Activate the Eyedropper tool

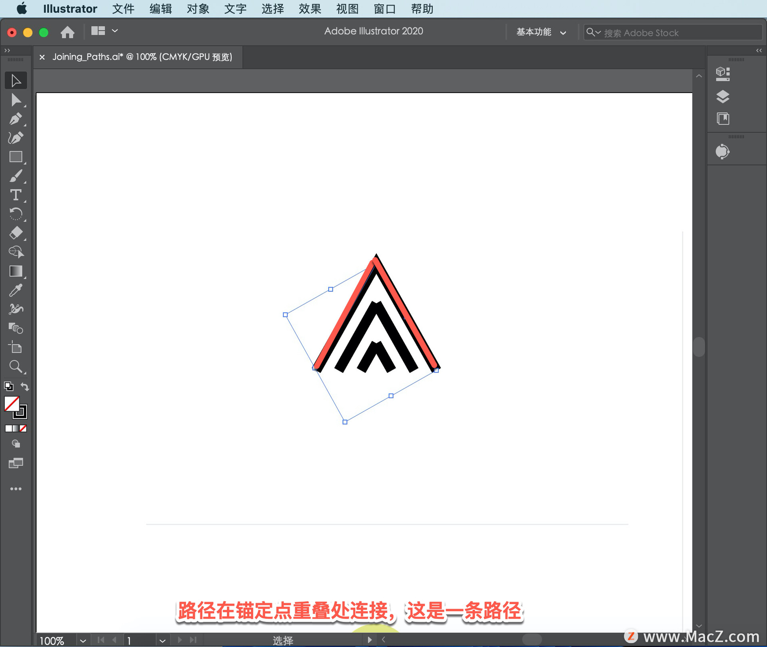tap(16, 290)
